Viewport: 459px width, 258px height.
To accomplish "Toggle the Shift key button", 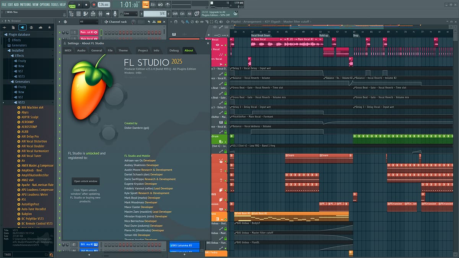I will [x=175, y=14].
